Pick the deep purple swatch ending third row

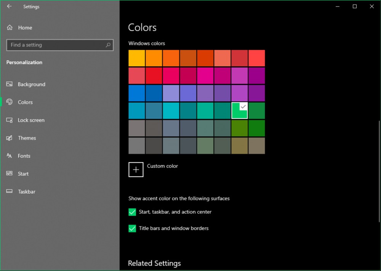pos(256,93)
